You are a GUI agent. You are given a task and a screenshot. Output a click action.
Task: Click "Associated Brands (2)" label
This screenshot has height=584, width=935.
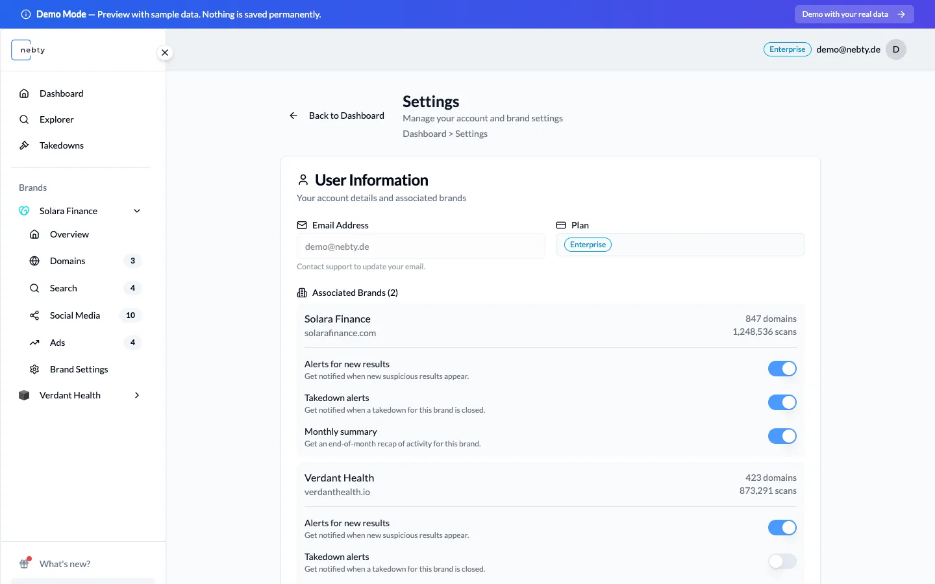(355, 293)
